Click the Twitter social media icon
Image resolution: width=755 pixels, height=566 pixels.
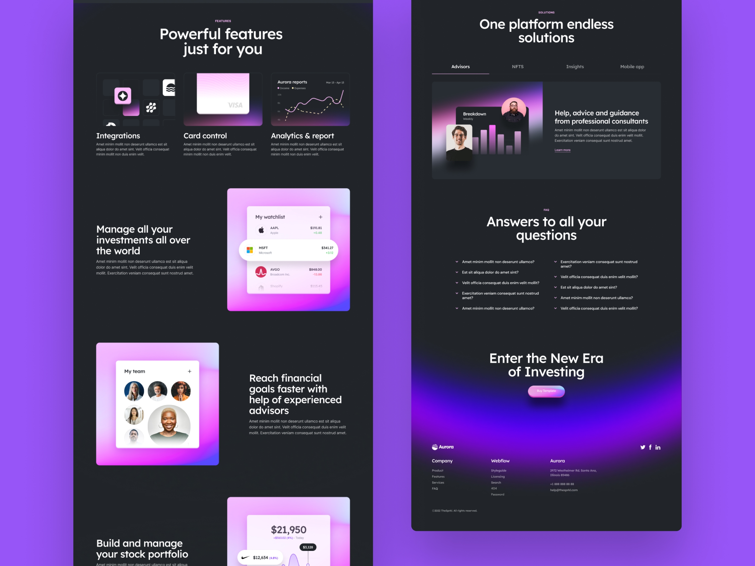click(x=641, y=447)
